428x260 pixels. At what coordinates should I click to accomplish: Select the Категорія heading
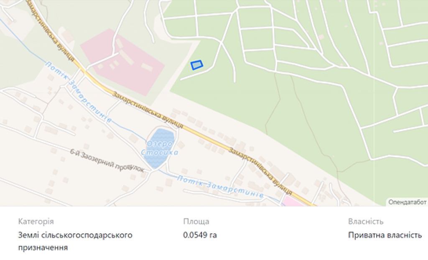[x=36, y=221]
